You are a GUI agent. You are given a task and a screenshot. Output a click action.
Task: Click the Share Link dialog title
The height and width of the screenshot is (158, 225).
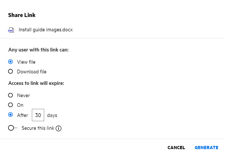pos(22,15)
